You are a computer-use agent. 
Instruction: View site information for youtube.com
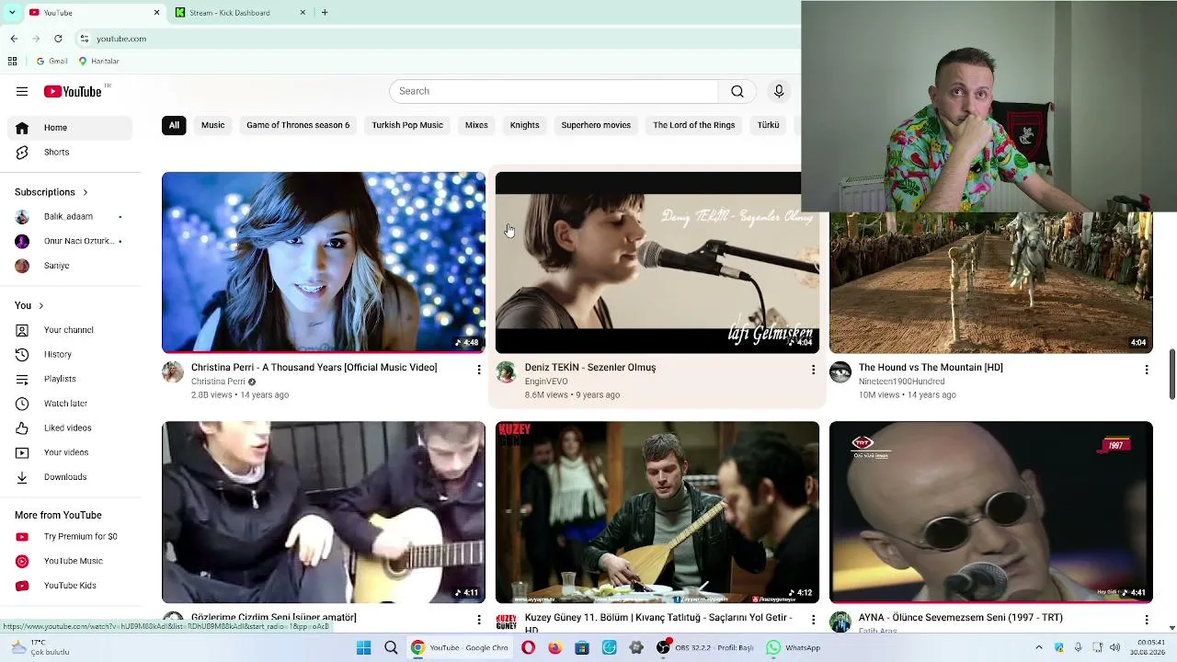pyautogui.click(x=84, y=39)
